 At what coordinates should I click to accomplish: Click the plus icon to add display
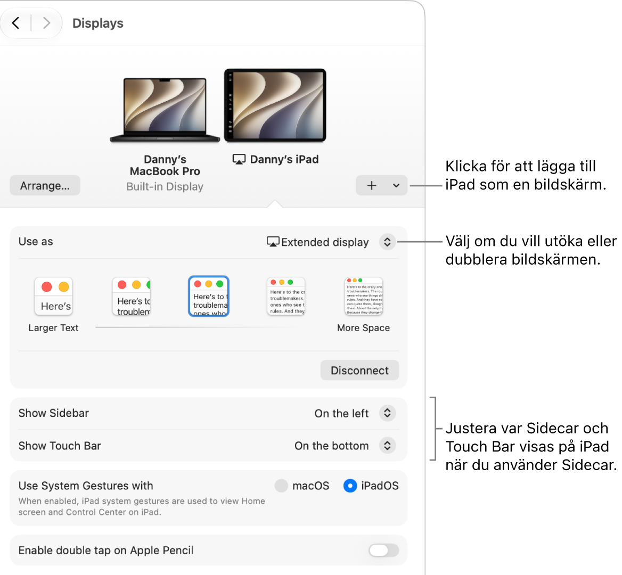point(371,185)
